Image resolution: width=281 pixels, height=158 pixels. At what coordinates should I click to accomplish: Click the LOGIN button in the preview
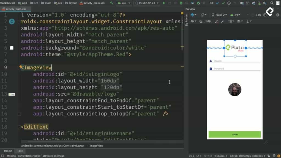[235, 134]
